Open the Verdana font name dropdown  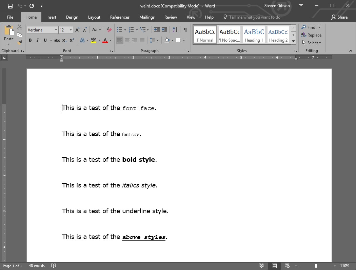click(x=56, y=30)
